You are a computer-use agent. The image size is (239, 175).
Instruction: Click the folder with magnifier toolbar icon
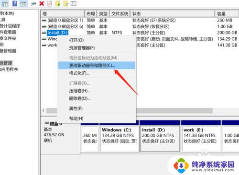pyautogui.click(x=65, y=4)
